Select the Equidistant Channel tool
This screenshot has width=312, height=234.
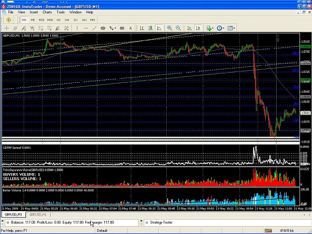15,28
